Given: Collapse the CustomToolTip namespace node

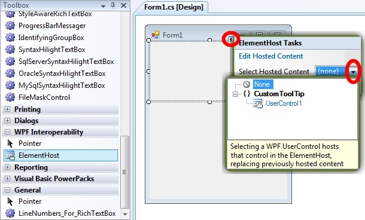Looking at the screenshot, I should pos(235,94).
